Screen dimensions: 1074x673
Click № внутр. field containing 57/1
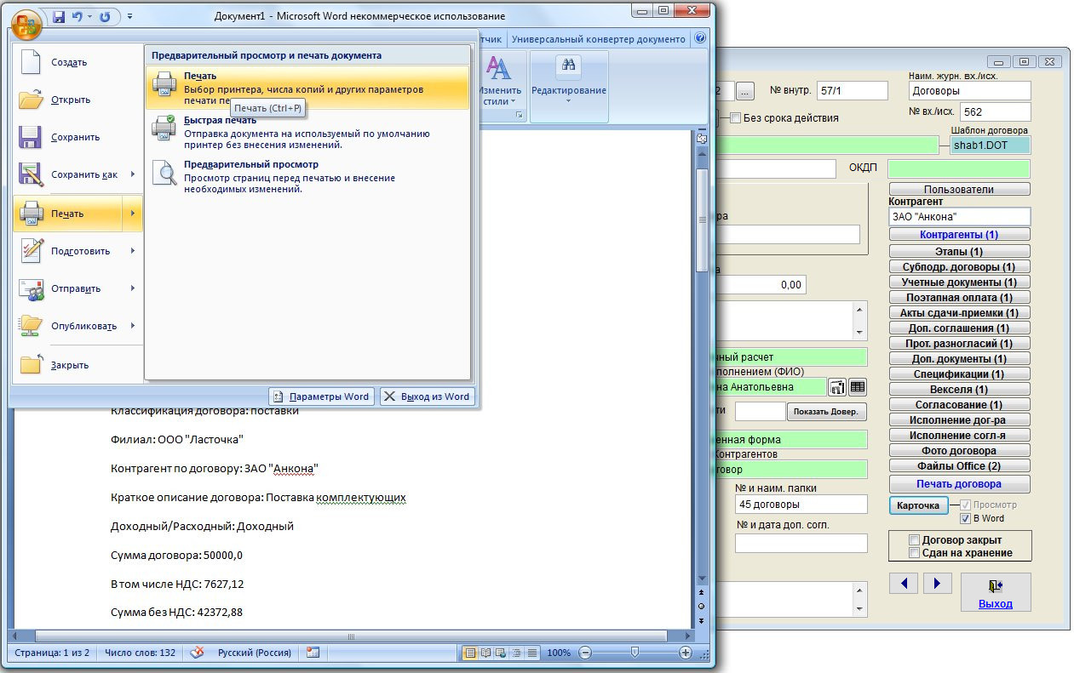pos(852,90)
